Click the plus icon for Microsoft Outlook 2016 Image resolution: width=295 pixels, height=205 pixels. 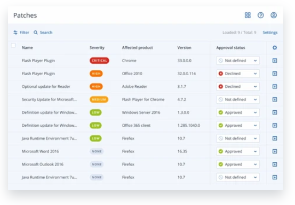pos(275,164)
